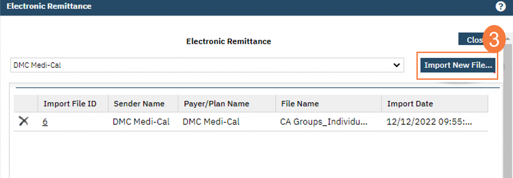Click the 12/12/2022 import date cell
This screenshot has width=513, height=178.
(x=429, y=122)
